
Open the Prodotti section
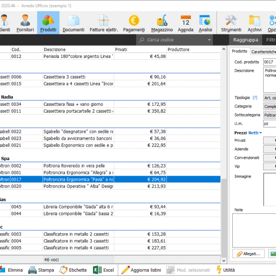pos(48,23)
